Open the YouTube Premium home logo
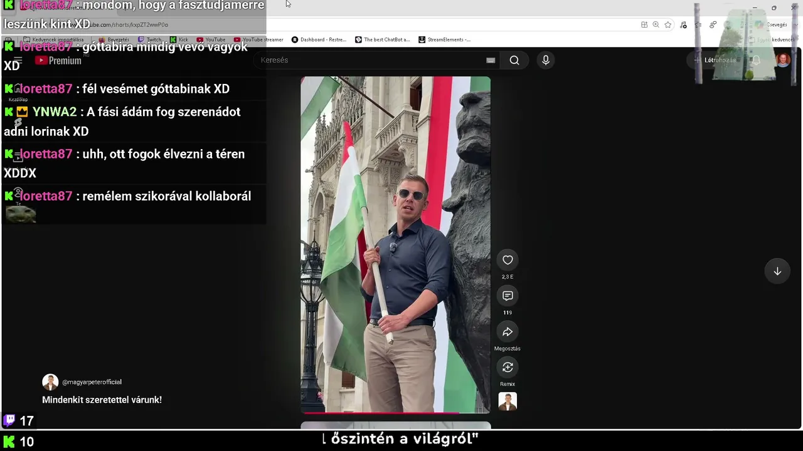 [58, 61]
